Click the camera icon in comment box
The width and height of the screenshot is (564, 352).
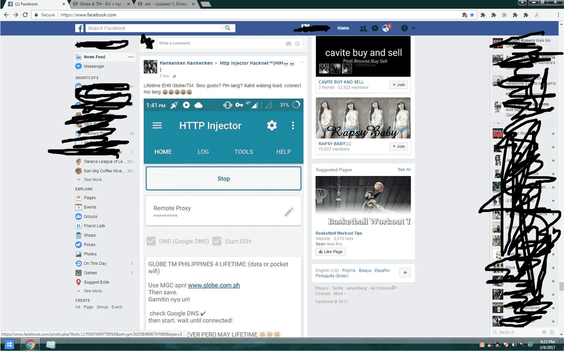[288, 43]
